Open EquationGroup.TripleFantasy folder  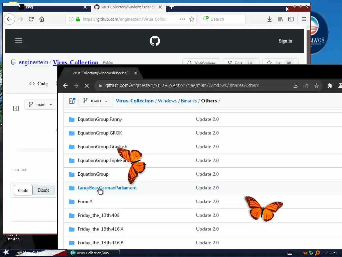click(103, 160)
